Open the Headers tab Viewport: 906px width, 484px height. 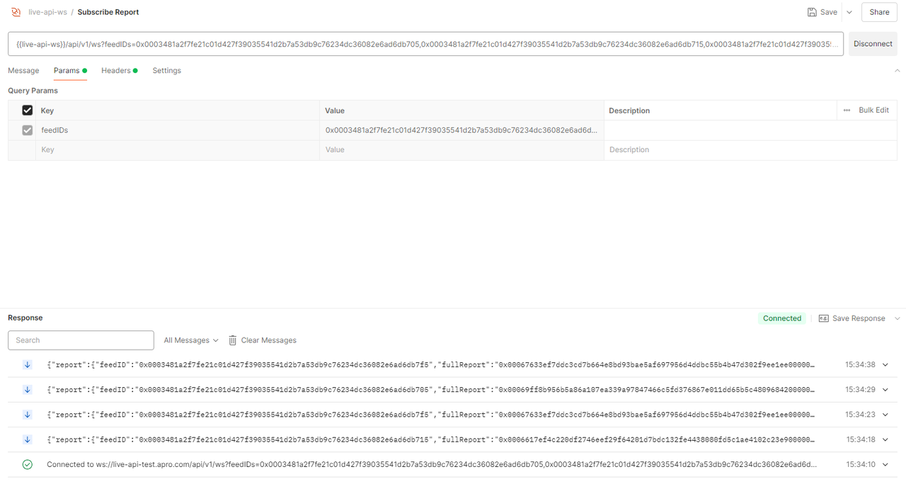[116, 71]
